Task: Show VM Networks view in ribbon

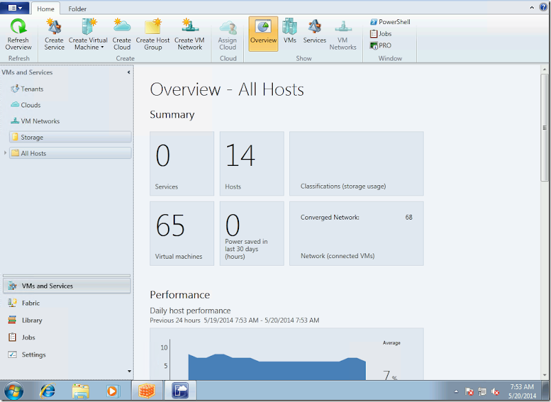Action: [342, 34]
